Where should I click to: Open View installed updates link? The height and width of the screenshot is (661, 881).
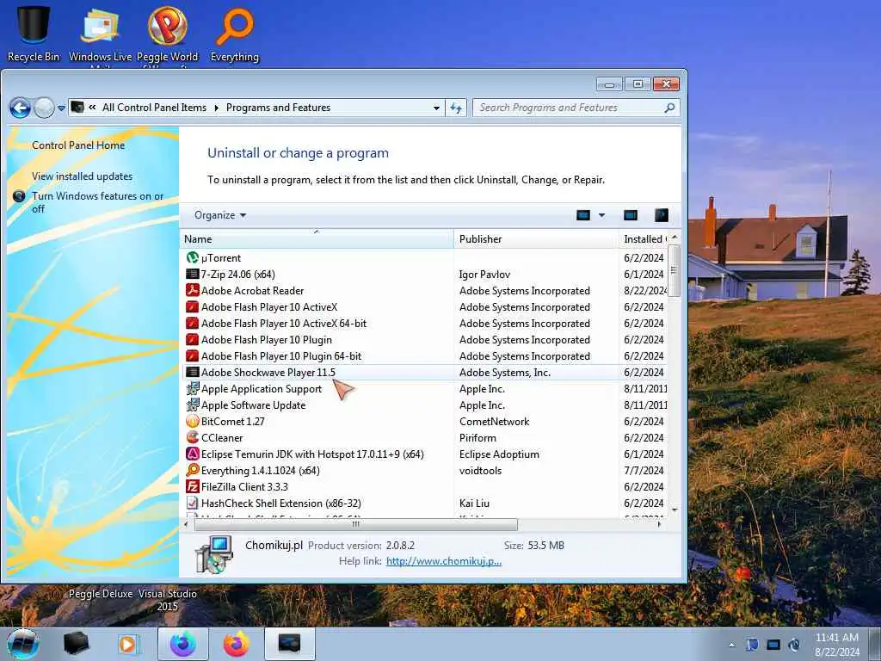(82, 176)
